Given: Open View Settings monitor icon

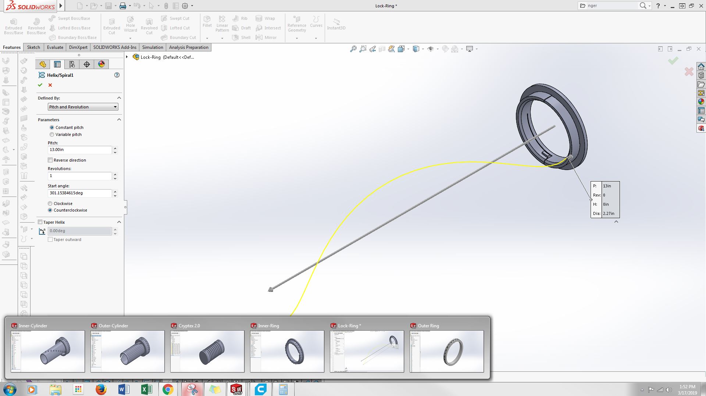Looking at the screenshot, I should (470, 49).
